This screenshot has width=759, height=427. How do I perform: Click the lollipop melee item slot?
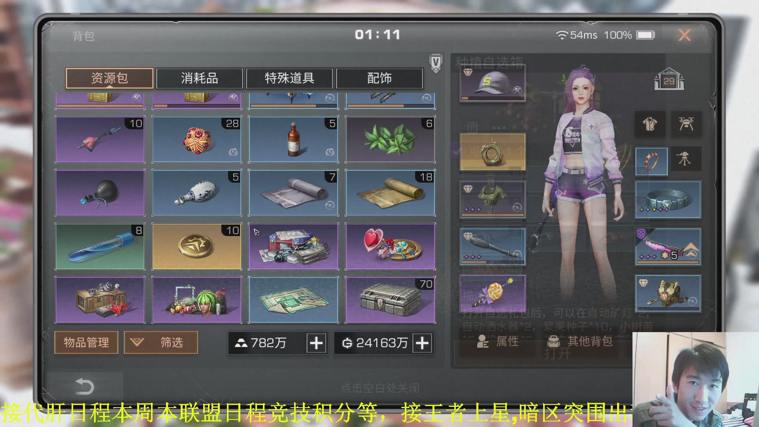click(493, 294)
